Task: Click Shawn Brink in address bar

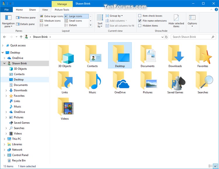Action: point(40,37)
